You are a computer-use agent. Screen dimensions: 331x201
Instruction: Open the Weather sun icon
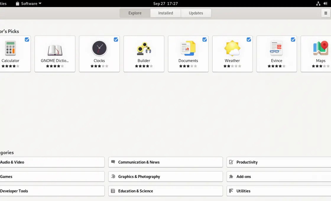tap(232, 48)
